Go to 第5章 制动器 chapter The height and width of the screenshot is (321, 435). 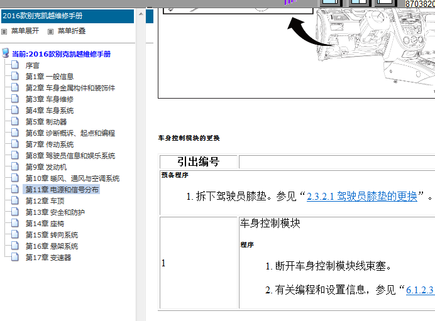47,122
